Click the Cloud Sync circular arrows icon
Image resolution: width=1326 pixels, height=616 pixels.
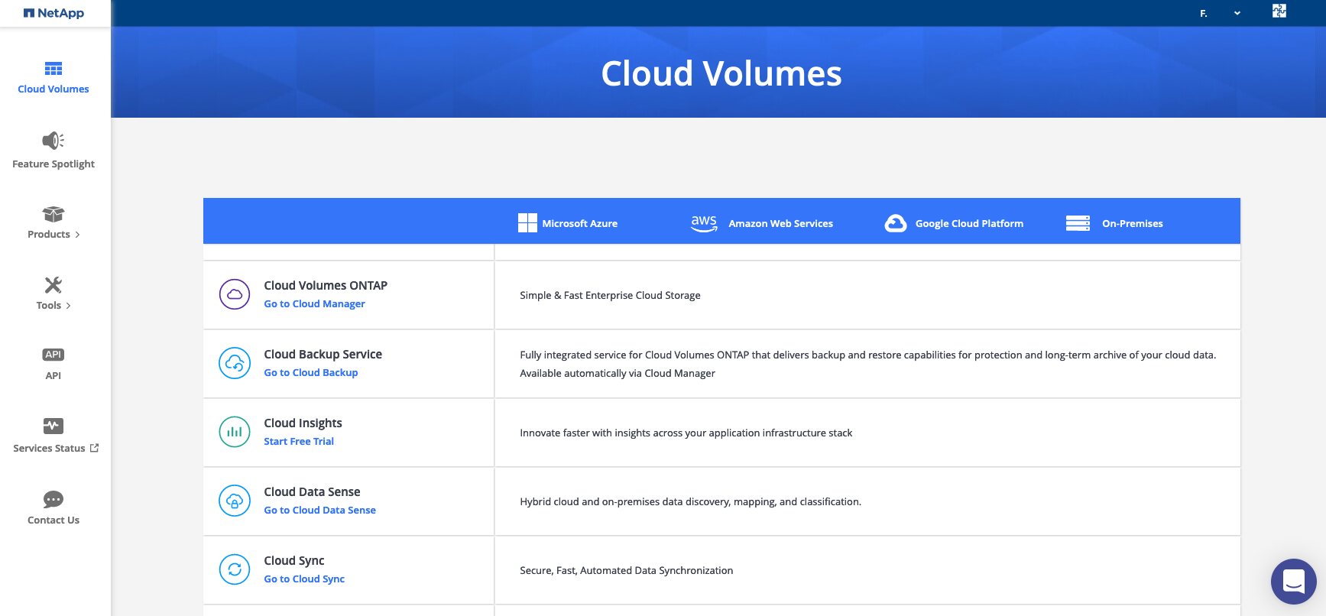[235, 569]
